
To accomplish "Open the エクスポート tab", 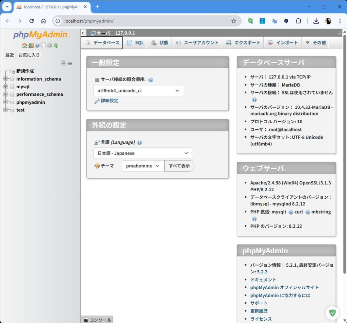I will click(243, 43).
